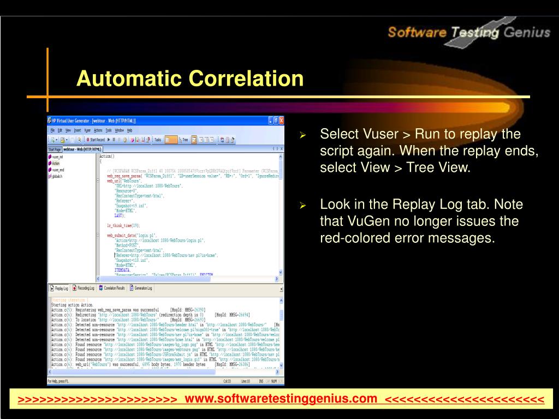This screenshot has height=419, width=559.
Task: Switch to Tree view button
Action: (183, 140)
